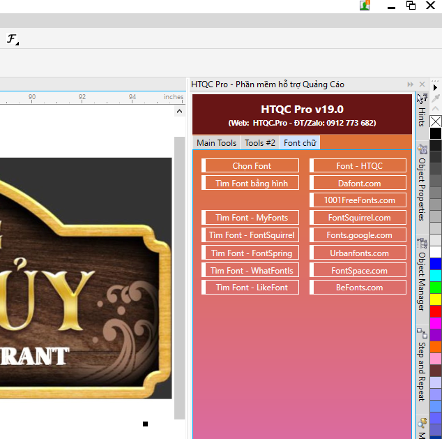The image size is (442, 439).
Task: Switch to the Main Tools tab
Action: point(217,143)
